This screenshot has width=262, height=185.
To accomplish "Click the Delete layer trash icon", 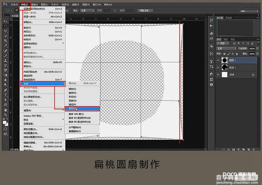I will point(254,149).
